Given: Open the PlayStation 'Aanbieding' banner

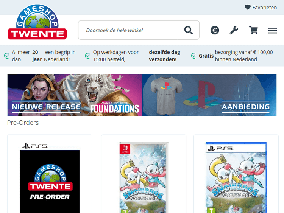Looking at the screenshot, I should [x=209, y=95].
